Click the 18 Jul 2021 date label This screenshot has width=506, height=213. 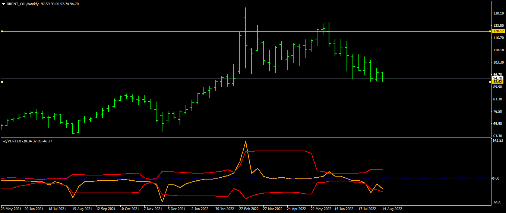point(57,209)
